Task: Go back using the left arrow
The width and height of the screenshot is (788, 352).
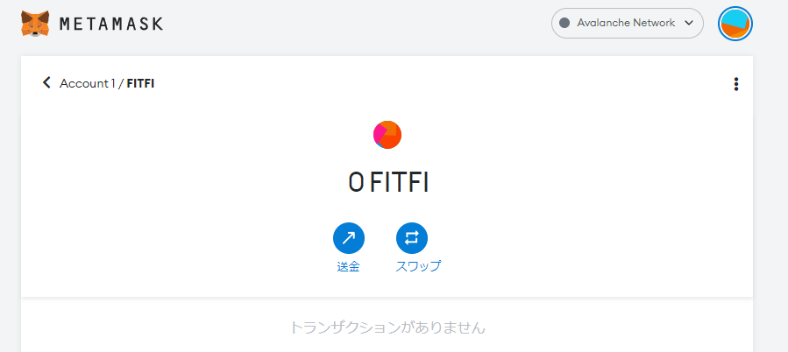Action: click(46, 82)
